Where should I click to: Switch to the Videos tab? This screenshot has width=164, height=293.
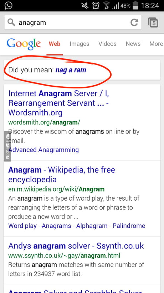tap(107, 44)
